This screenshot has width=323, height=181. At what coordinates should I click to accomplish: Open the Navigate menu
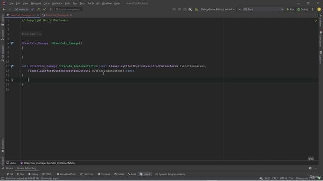[36, 3]
